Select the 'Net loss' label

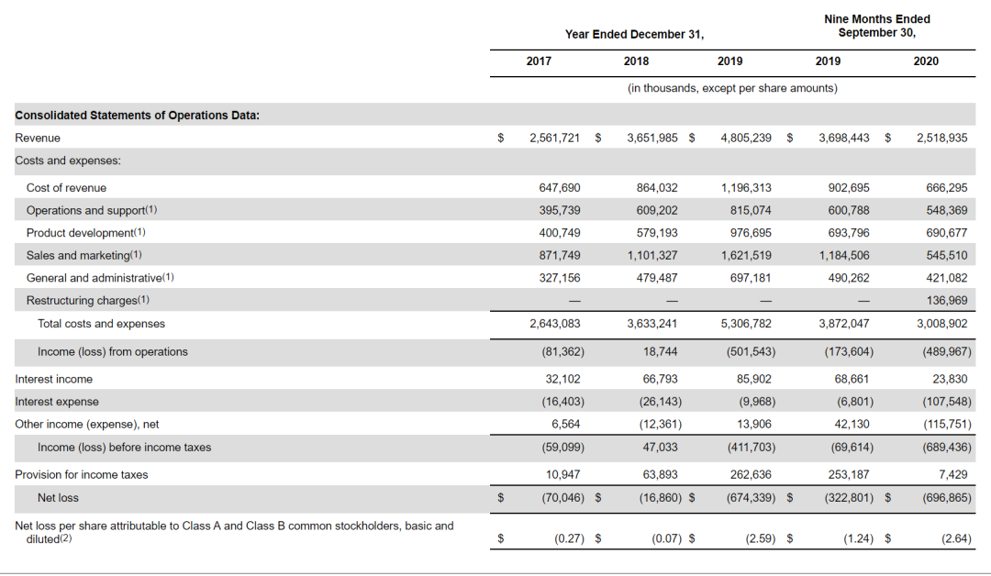coord(58,498)
